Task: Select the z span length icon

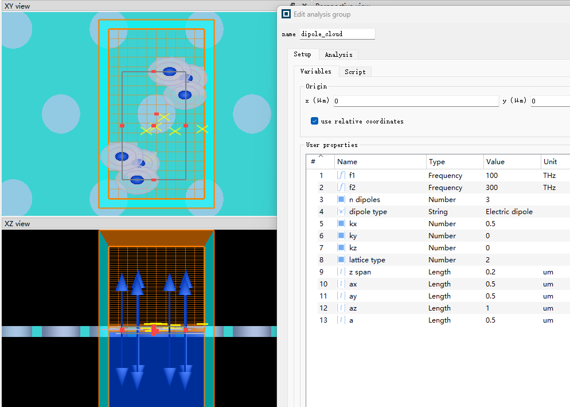Action: pyautogui.click(x=341, y=272)
